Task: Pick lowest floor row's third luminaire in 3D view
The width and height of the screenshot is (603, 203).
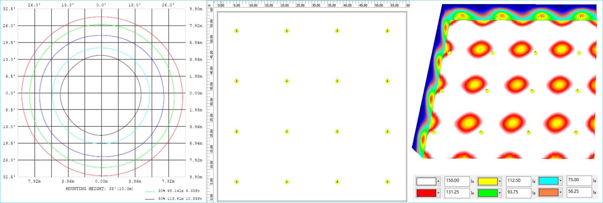Action: pos(529,132)
